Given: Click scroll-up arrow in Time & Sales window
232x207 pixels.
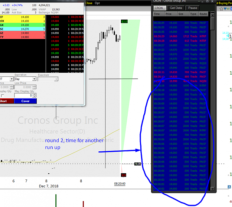Looking at the screenshot, I should coord(212,15).
